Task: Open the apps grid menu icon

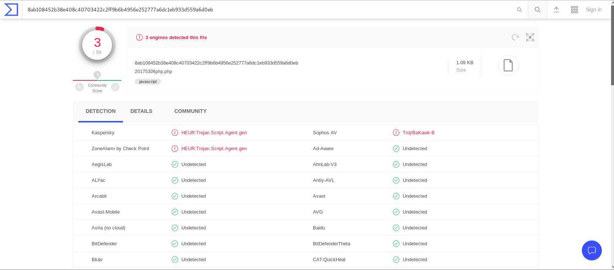Action: click(574, 10)
